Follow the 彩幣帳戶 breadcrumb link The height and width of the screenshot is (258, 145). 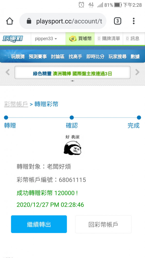16,104
